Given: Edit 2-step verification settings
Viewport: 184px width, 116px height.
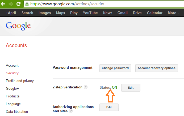Looking at the screenshot, I should [131, 88].
